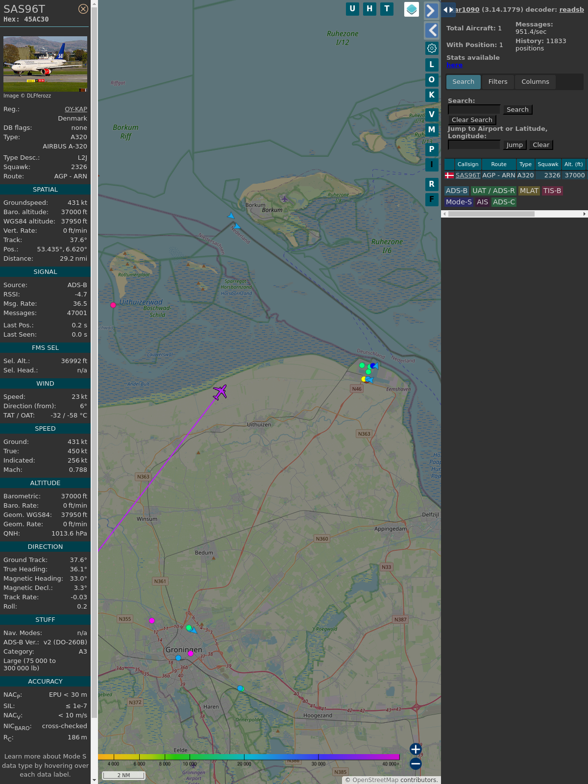588x784 pixels.
Task: Click the Jump button
Action: pyautogui.click(x=514, y=145)
